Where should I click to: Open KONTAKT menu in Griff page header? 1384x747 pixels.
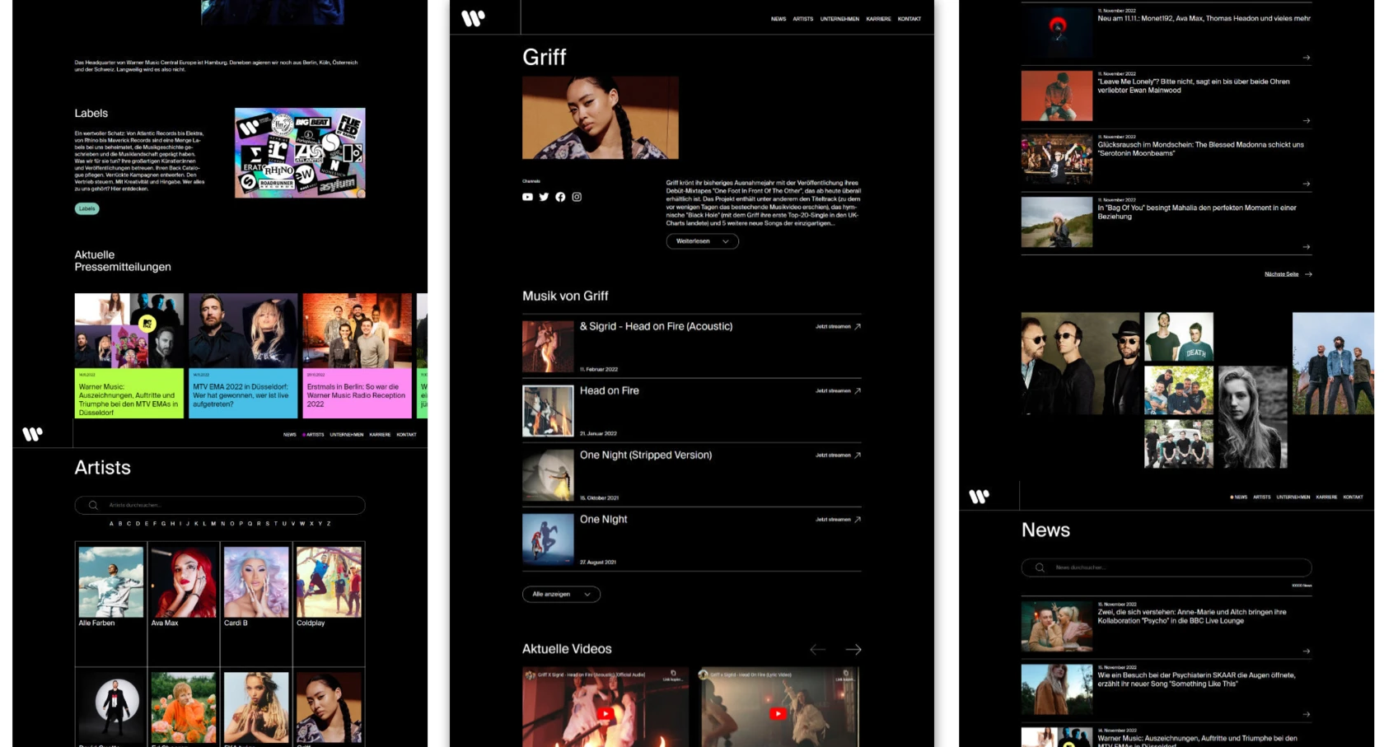pos(909,19)
